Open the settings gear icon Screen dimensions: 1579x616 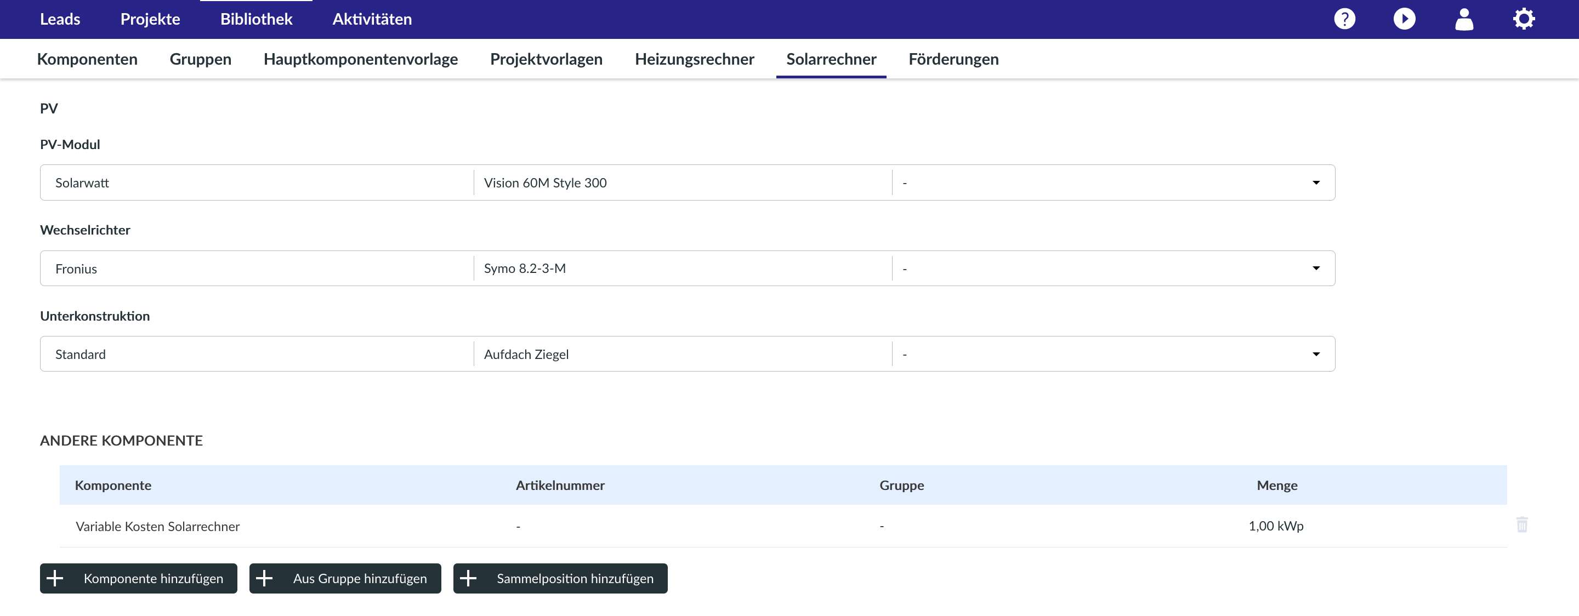1523,19
